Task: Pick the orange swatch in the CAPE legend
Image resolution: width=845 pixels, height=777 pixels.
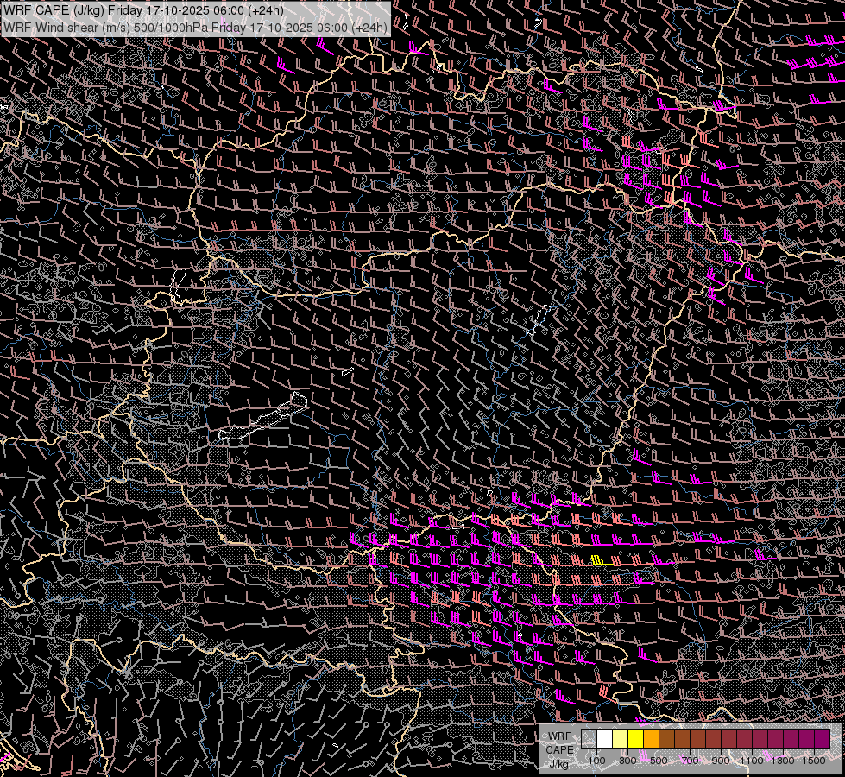Action: (x=652, y=738)
